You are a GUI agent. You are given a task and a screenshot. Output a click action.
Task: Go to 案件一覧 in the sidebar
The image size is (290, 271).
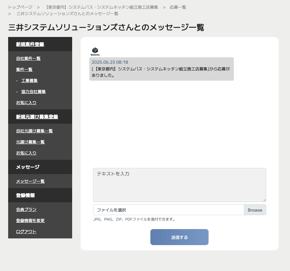(x=24, y=70)
